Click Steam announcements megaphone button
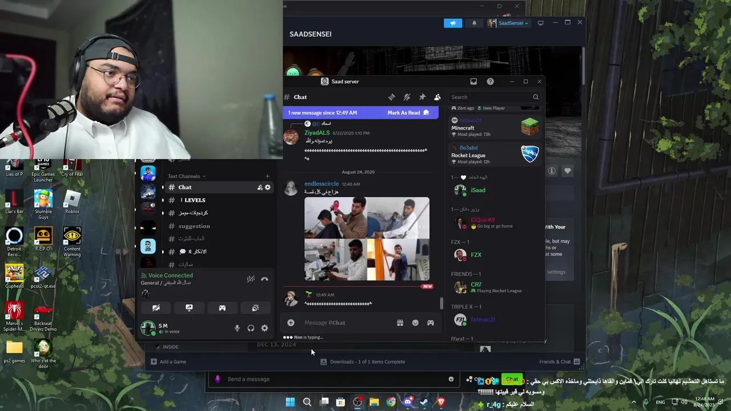 [453, 23]
